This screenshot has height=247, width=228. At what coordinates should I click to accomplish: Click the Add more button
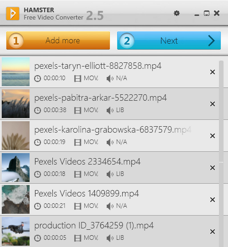pos(58,41)
